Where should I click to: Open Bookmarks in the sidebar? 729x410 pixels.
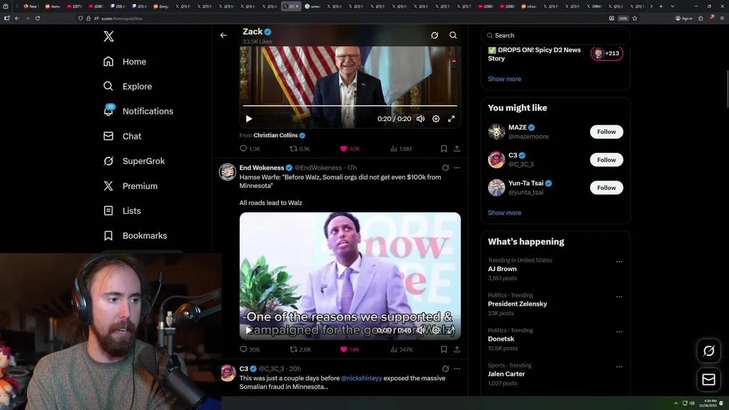135,236
